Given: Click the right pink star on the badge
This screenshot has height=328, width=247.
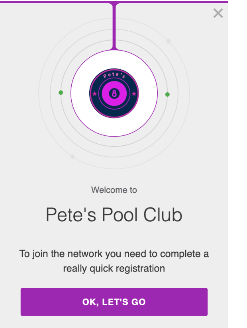Looking at the screenshot, I should pos(134,94).
